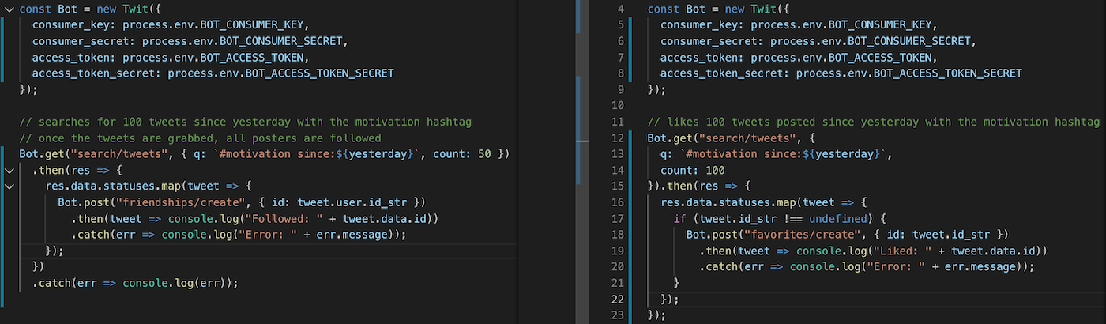Click line number 17 in right pane
1106x324 pixels.
[x=618, y=218]
